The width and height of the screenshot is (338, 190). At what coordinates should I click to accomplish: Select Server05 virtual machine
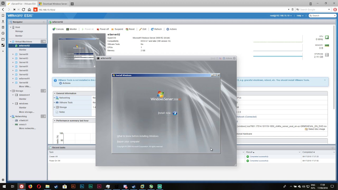click(x=24, y=71)
